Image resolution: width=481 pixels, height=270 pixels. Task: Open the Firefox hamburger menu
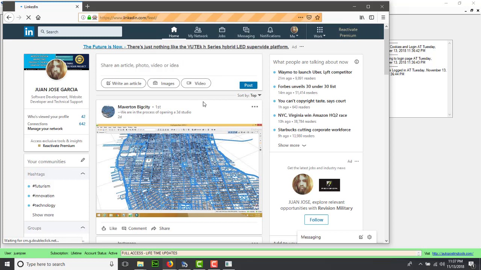tap(383, 17)
